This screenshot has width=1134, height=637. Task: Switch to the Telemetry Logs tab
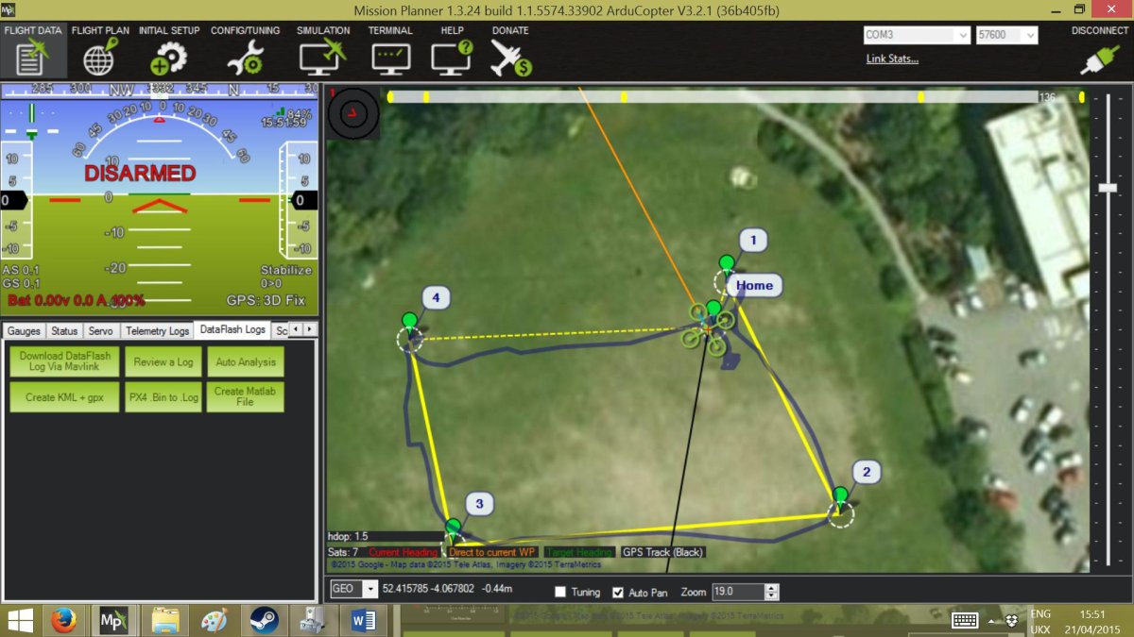click(x=158, y=330)
